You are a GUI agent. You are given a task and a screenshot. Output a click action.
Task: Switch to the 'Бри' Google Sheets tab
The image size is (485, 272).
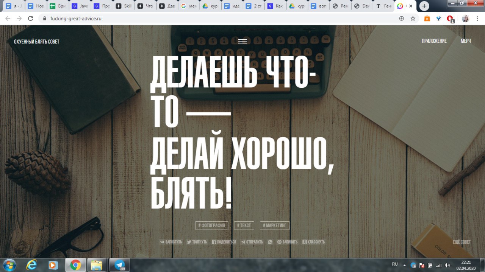point(57,6)
